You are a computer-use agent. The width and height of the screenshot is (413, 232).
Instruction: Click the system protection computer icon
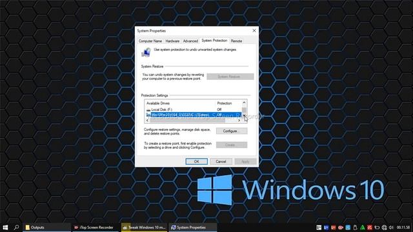(x=146, y=52)
